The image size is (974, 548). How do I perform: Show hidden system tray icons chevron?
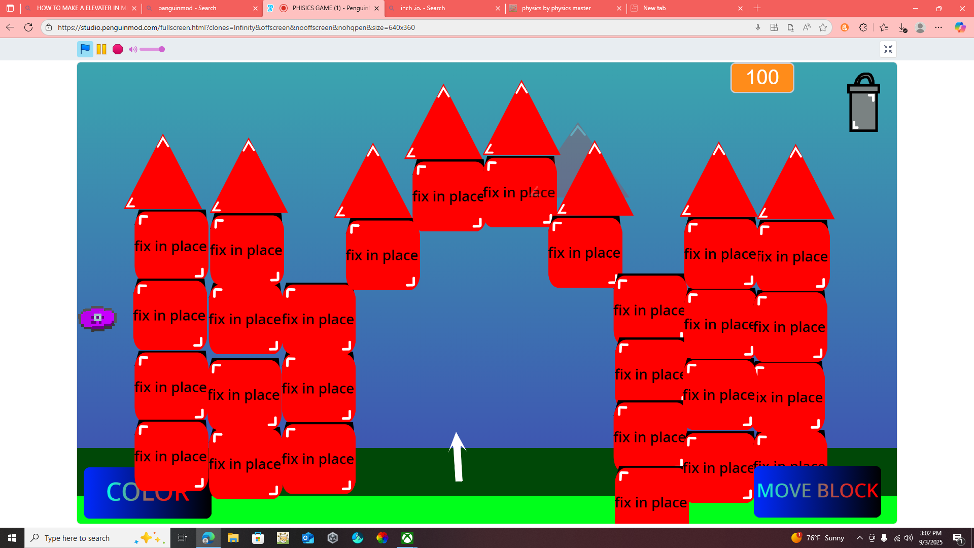point(859,538)
